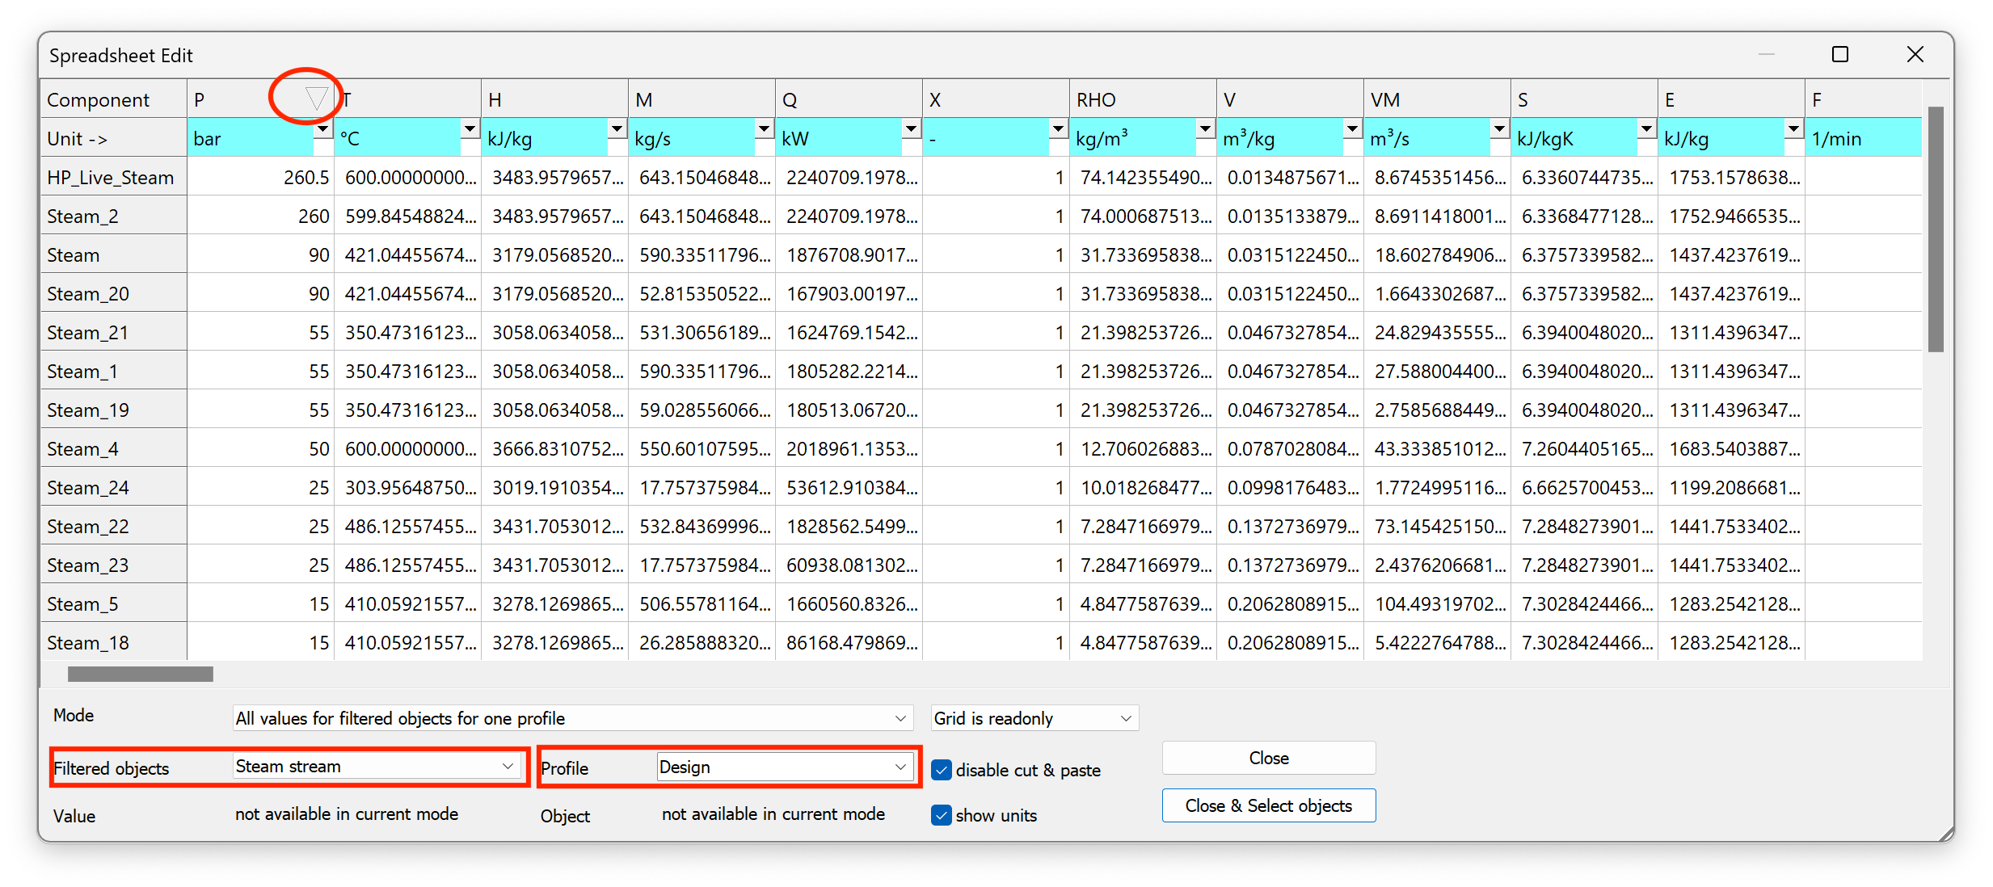The width and height of the screenshot is (1993, 887).
Task: Open the kg/s unit dropdown arrow
Action: pos(764,129)
